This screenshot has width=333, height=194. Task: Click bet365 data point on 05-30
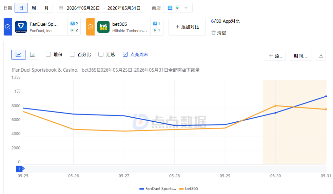276,106
